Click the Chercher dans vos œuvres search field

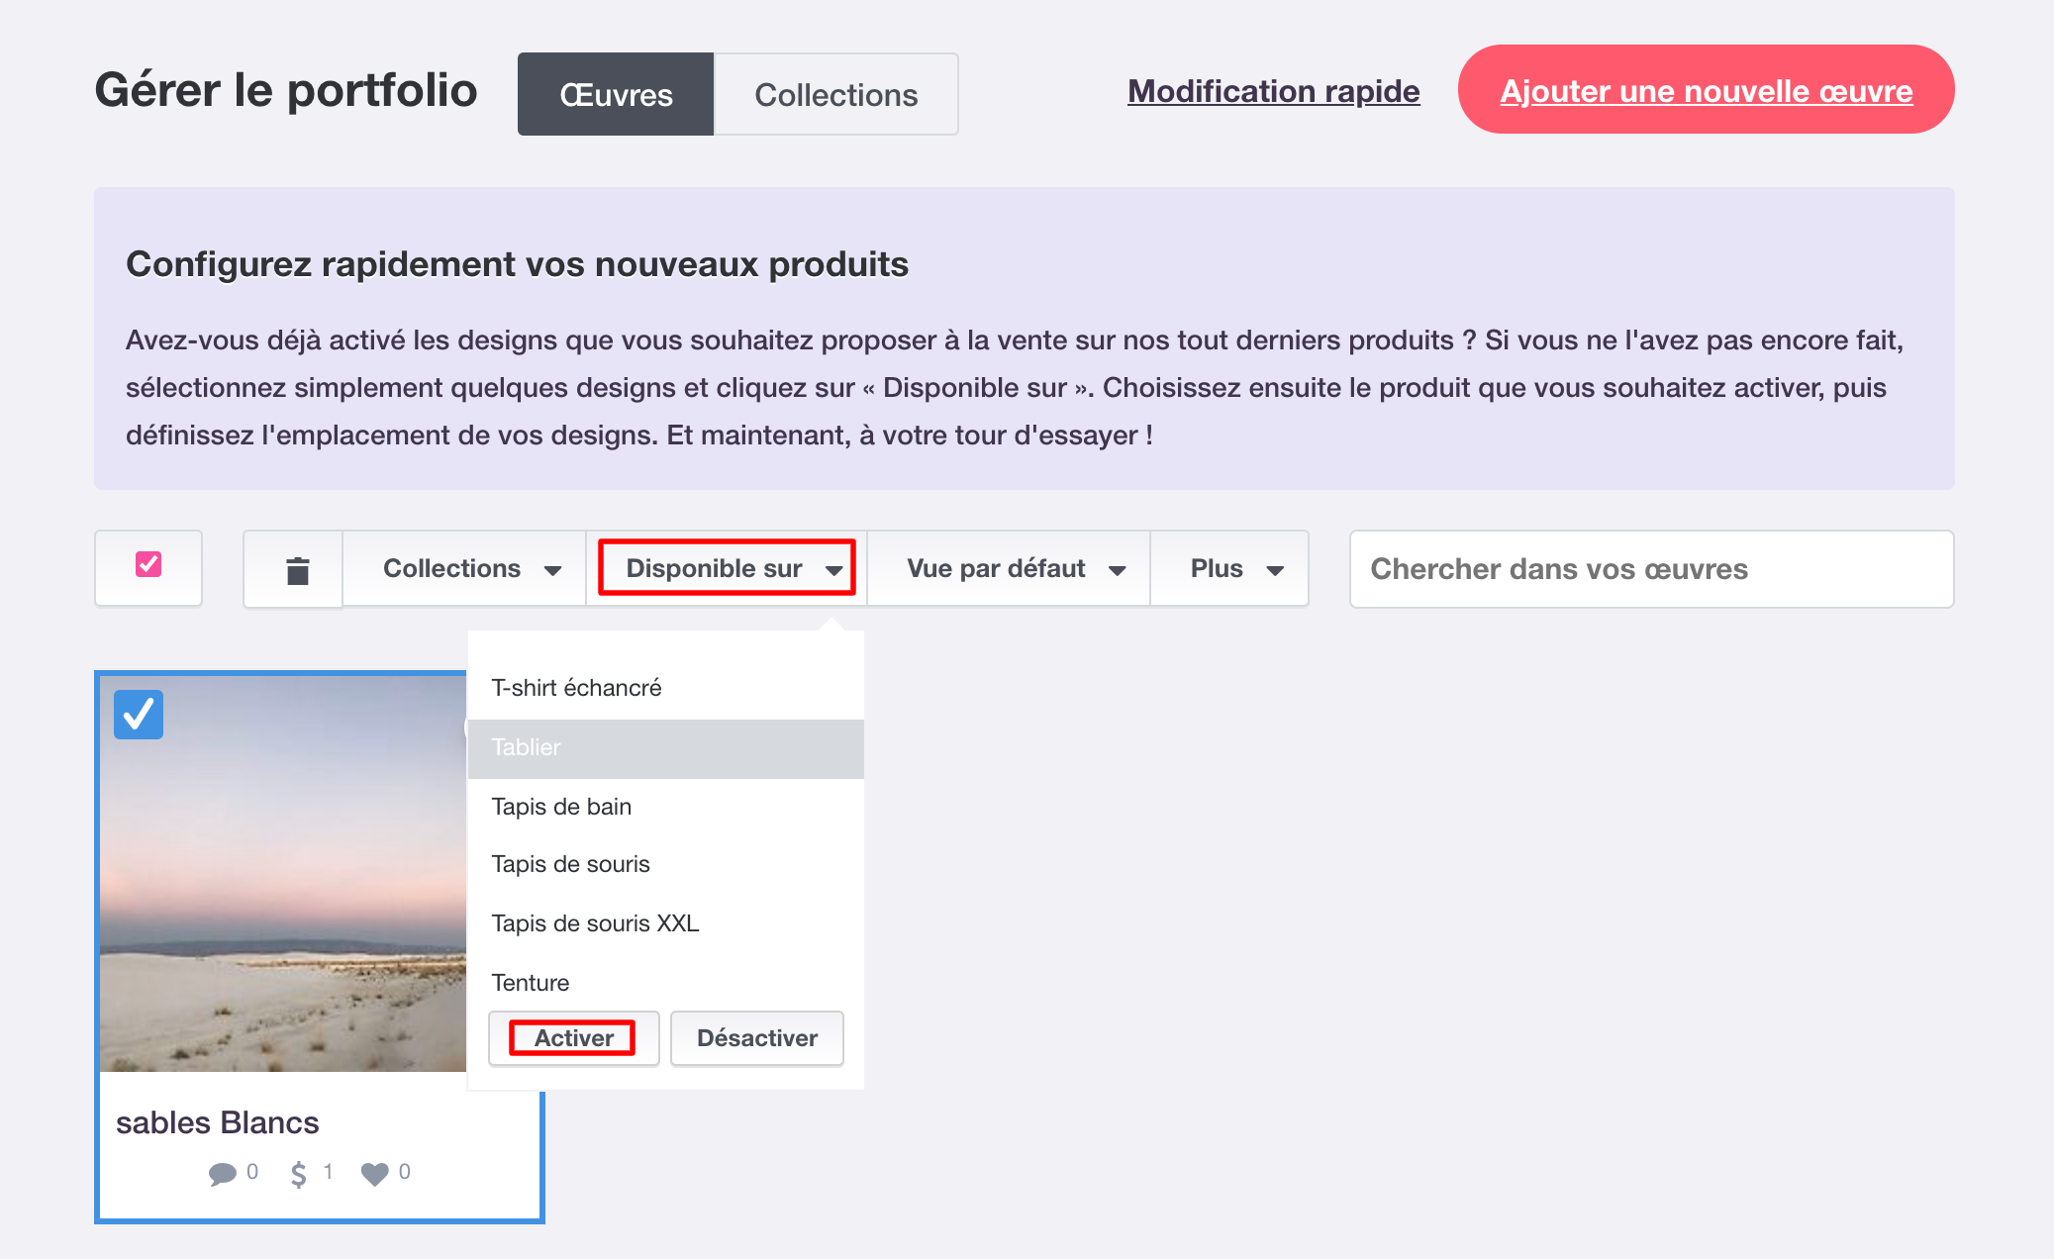click(1649, 569)
